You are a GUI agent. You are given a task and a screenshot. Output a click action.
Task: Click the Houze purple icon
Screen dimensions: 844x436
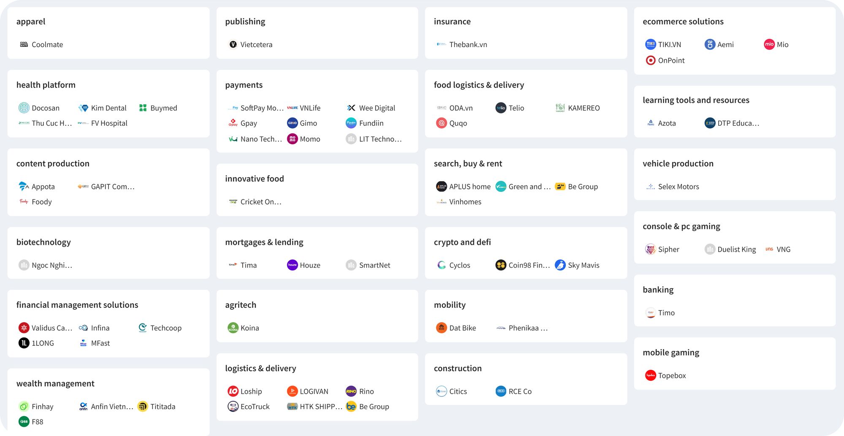[292, 265]
